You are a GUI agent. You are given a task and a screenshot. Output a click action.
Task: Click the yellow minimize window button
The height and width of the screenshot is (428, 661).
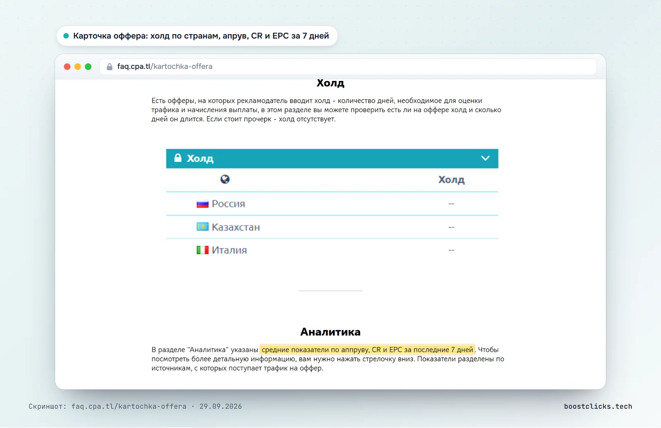tap(78, 67)
